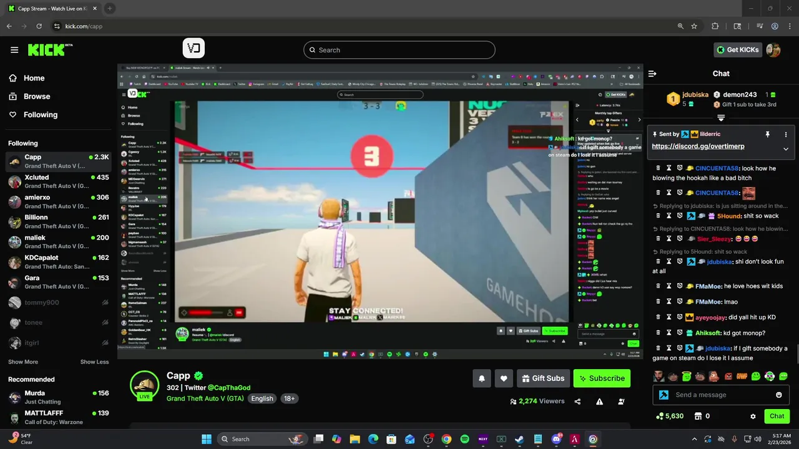The height and width of the screenshot is (449, 799).
Task: Click Capp's live avatar
Action: tap(144, 385)
